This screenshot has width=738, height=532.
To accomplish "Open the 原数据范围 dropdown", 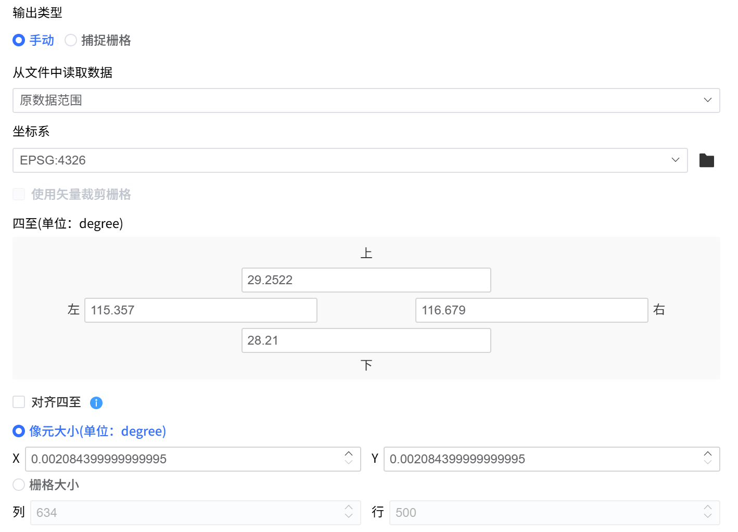I will coord(365,100).
